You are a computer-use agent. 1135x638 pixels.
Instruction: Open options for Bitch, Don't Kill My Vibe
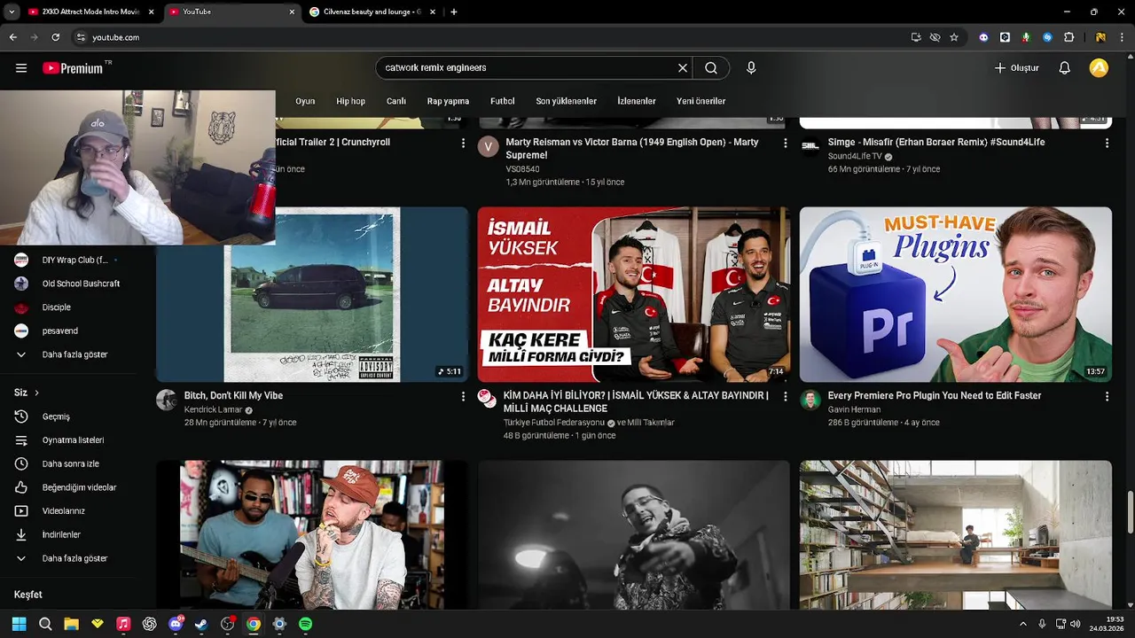[x=463, y=396]
